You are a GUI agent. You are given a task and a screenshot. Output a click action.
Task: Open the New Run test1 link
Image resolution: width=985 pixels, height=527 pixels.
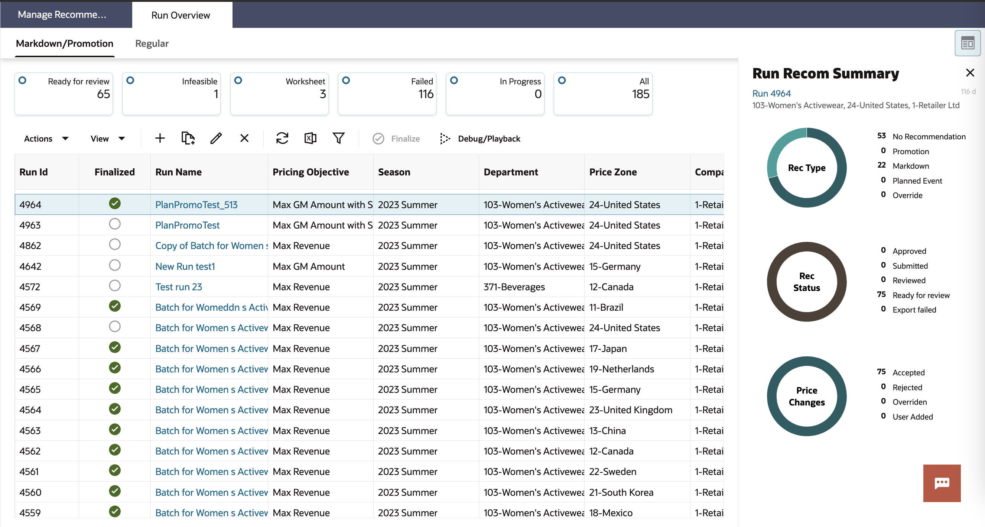click(x=185, y=266)
